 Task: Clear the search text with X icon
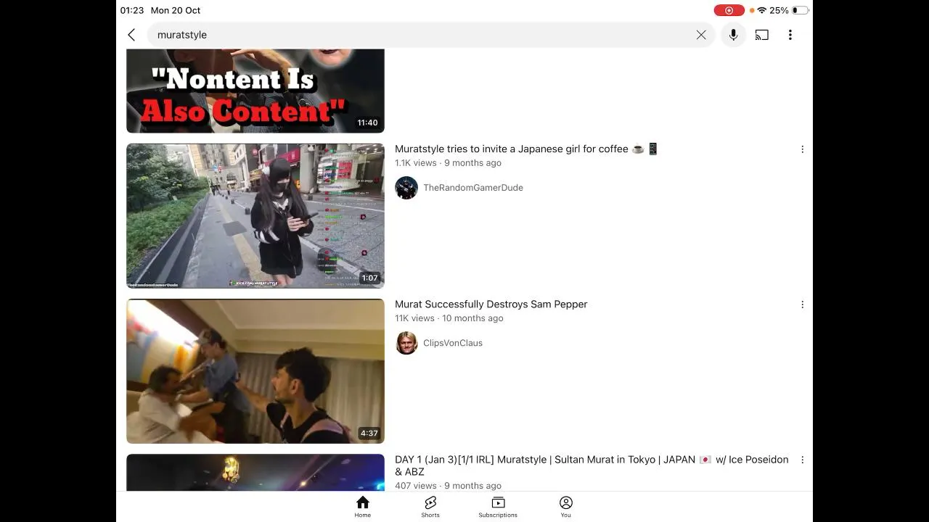tap(701, 35)
